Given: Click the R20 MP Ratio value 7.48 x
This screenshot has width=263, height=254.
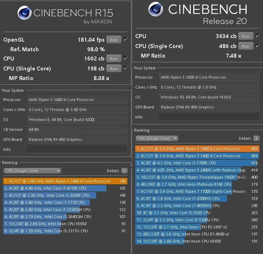Looking at the screenshot, I should click(x=233, y=55).
